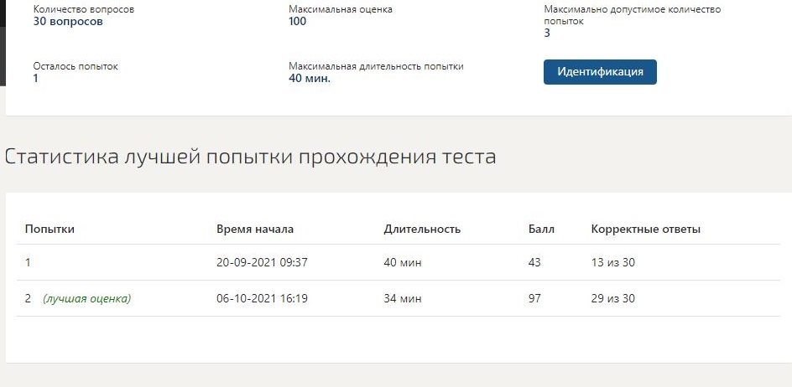Click the 40 мин duration cell
The image size is (792, 387).
point(403,262)
